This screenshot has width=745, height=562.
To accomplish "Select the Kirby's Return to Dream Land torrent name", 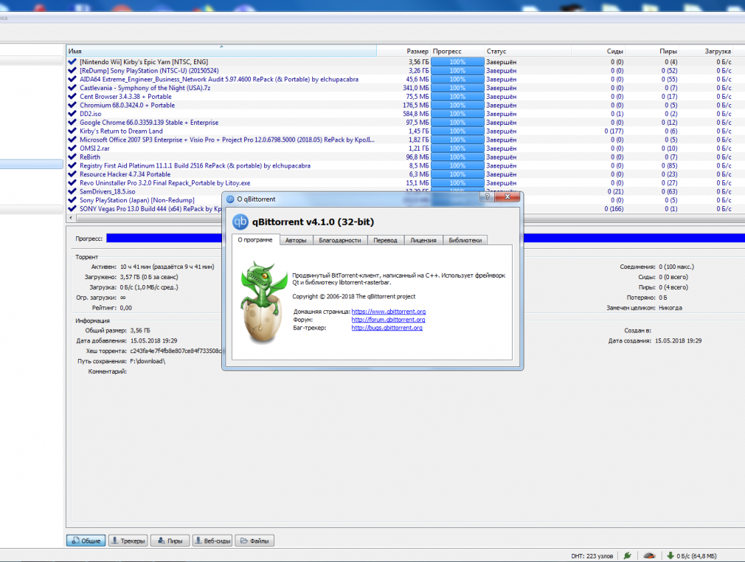I will click(121, 131).
